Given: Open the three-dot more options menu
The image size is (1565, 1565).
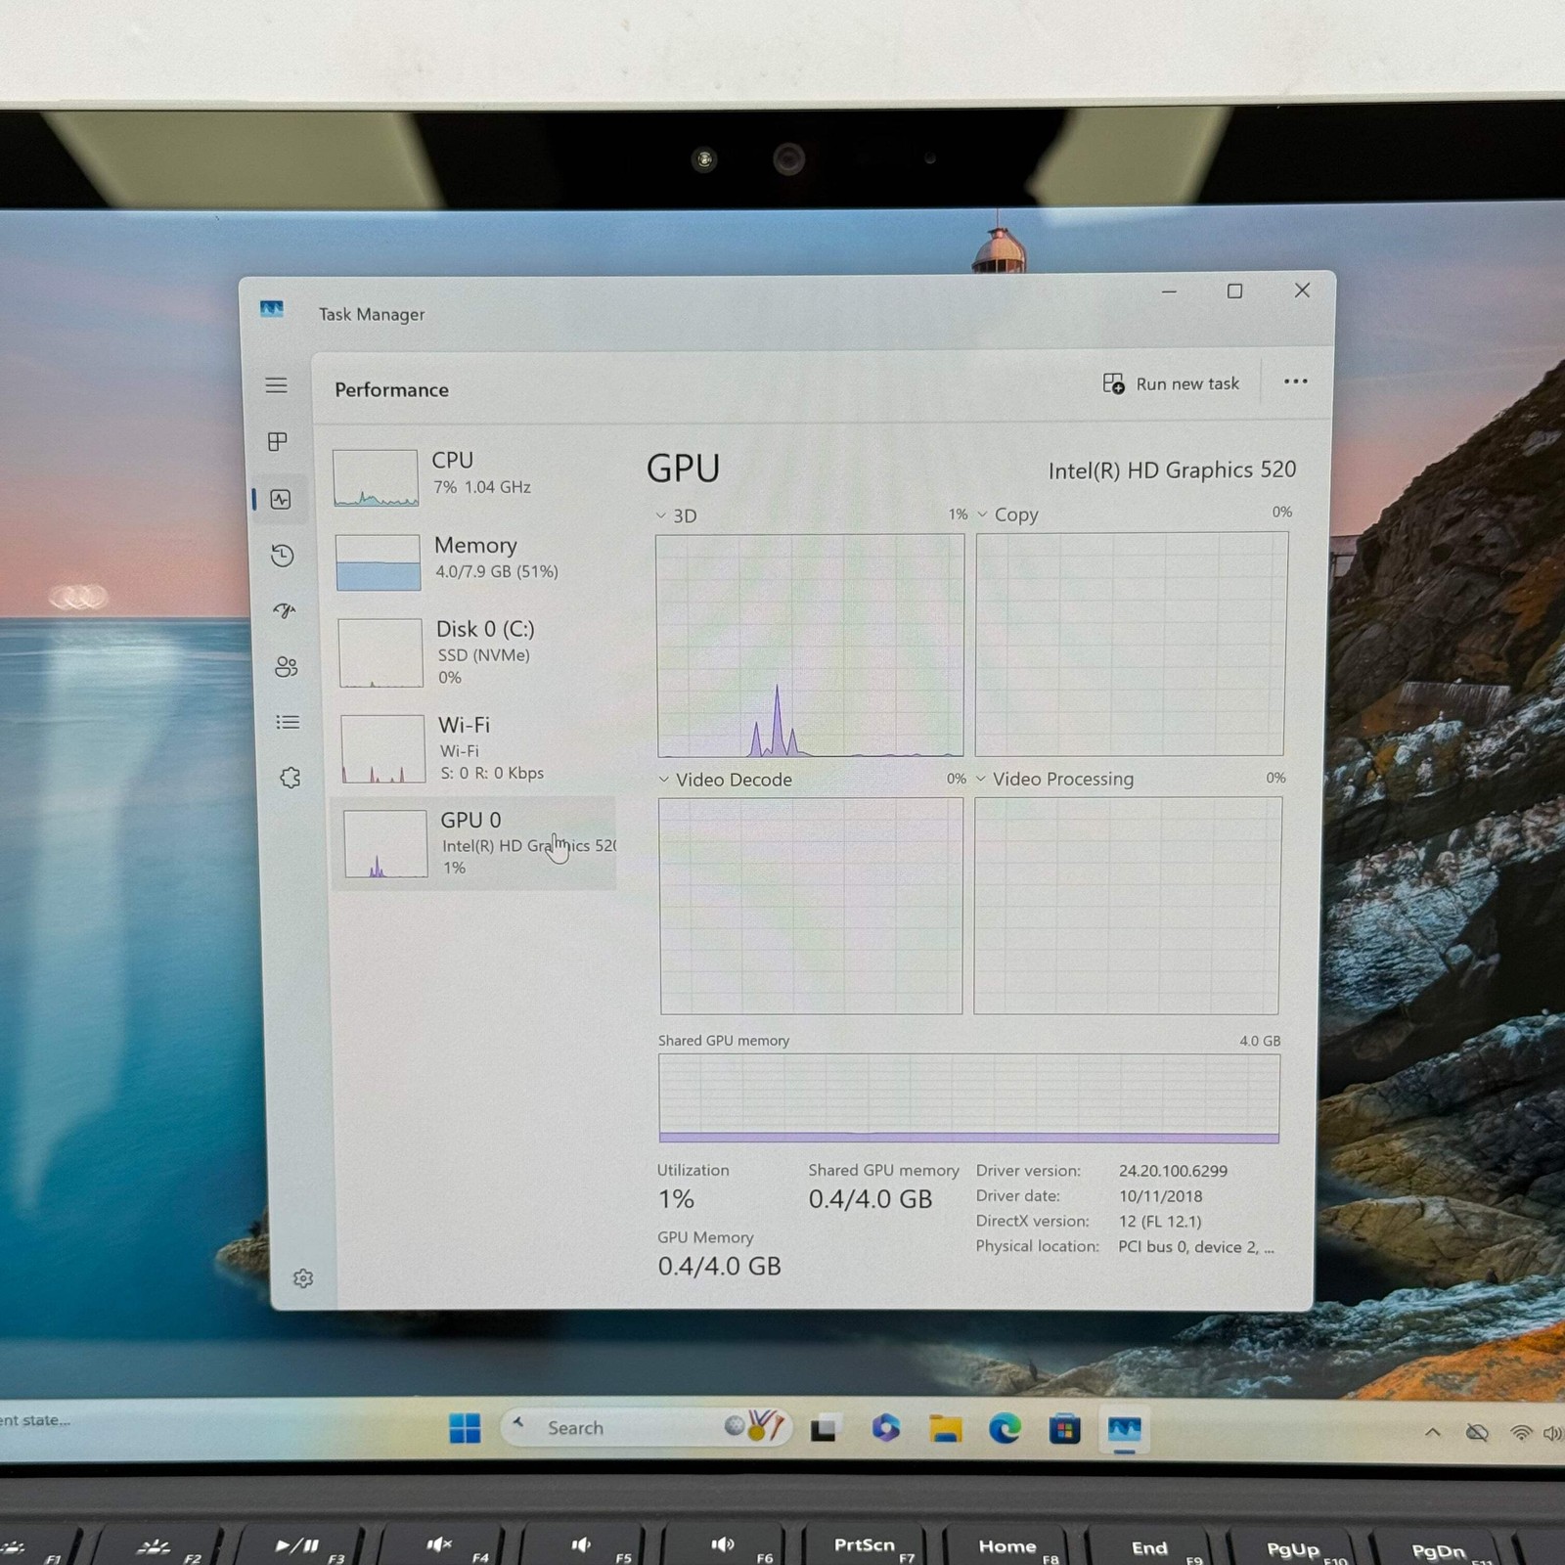Looking at the screenshot, I should (1295, 381).
